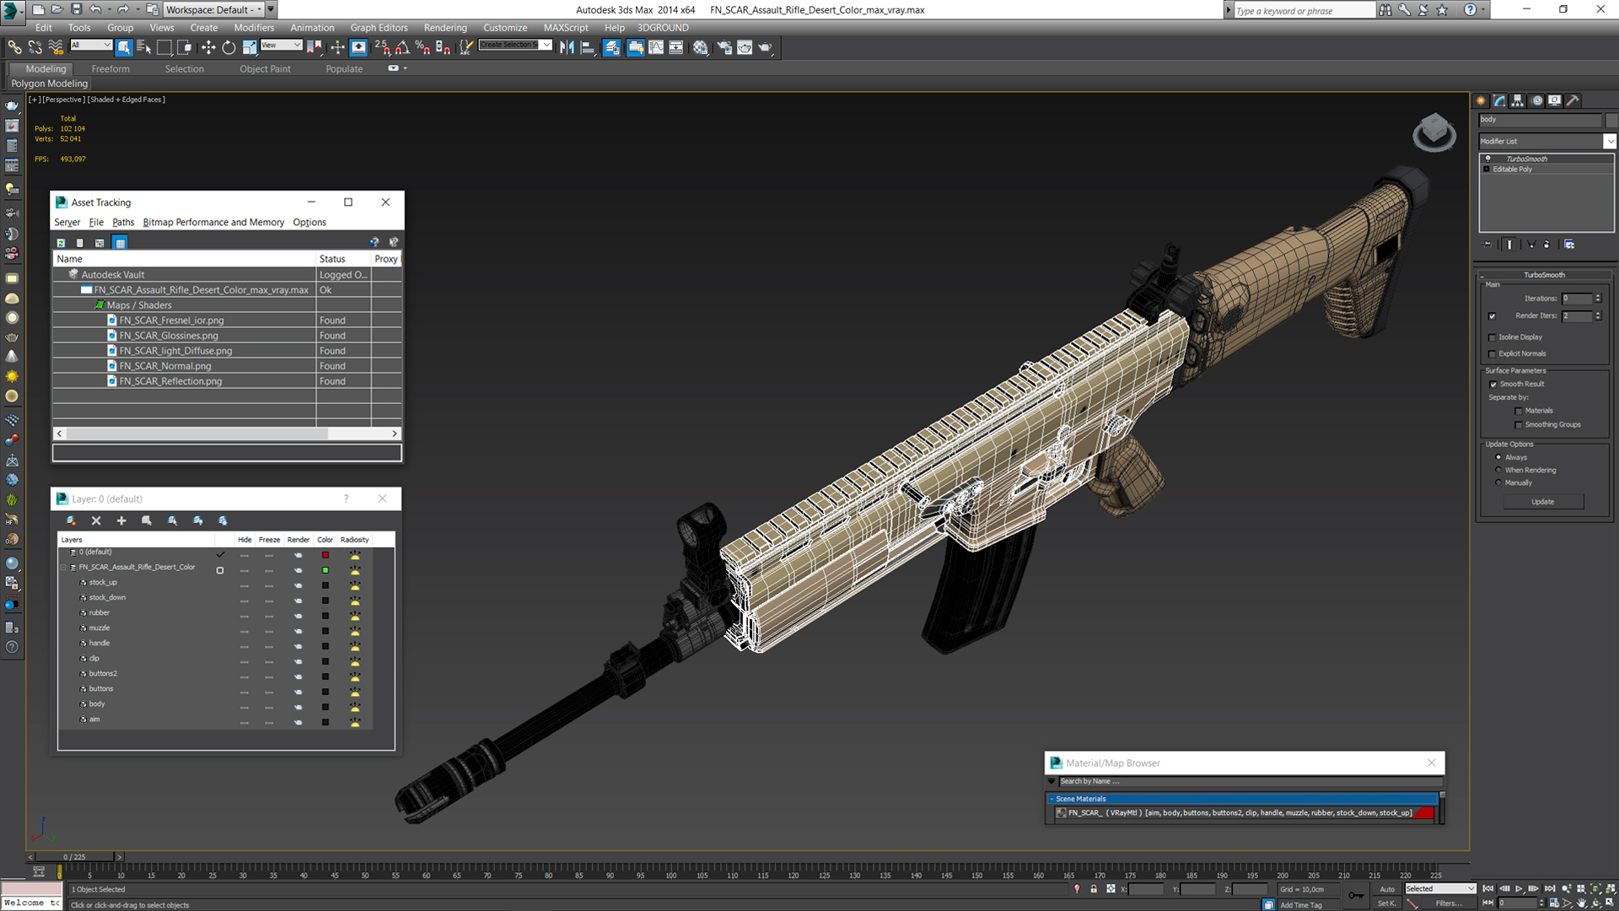
Task: Click Selection Lock toggle padlock icon
Action: coord(1094,889)
